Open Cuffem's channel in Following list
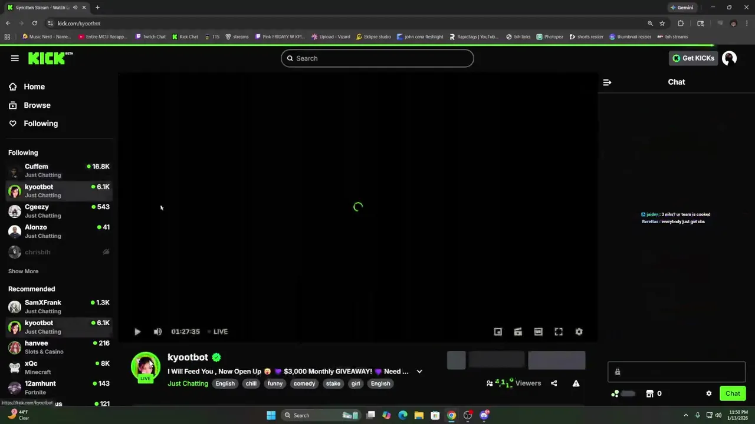This screenshot has height=424, width=755. [59, 171]
